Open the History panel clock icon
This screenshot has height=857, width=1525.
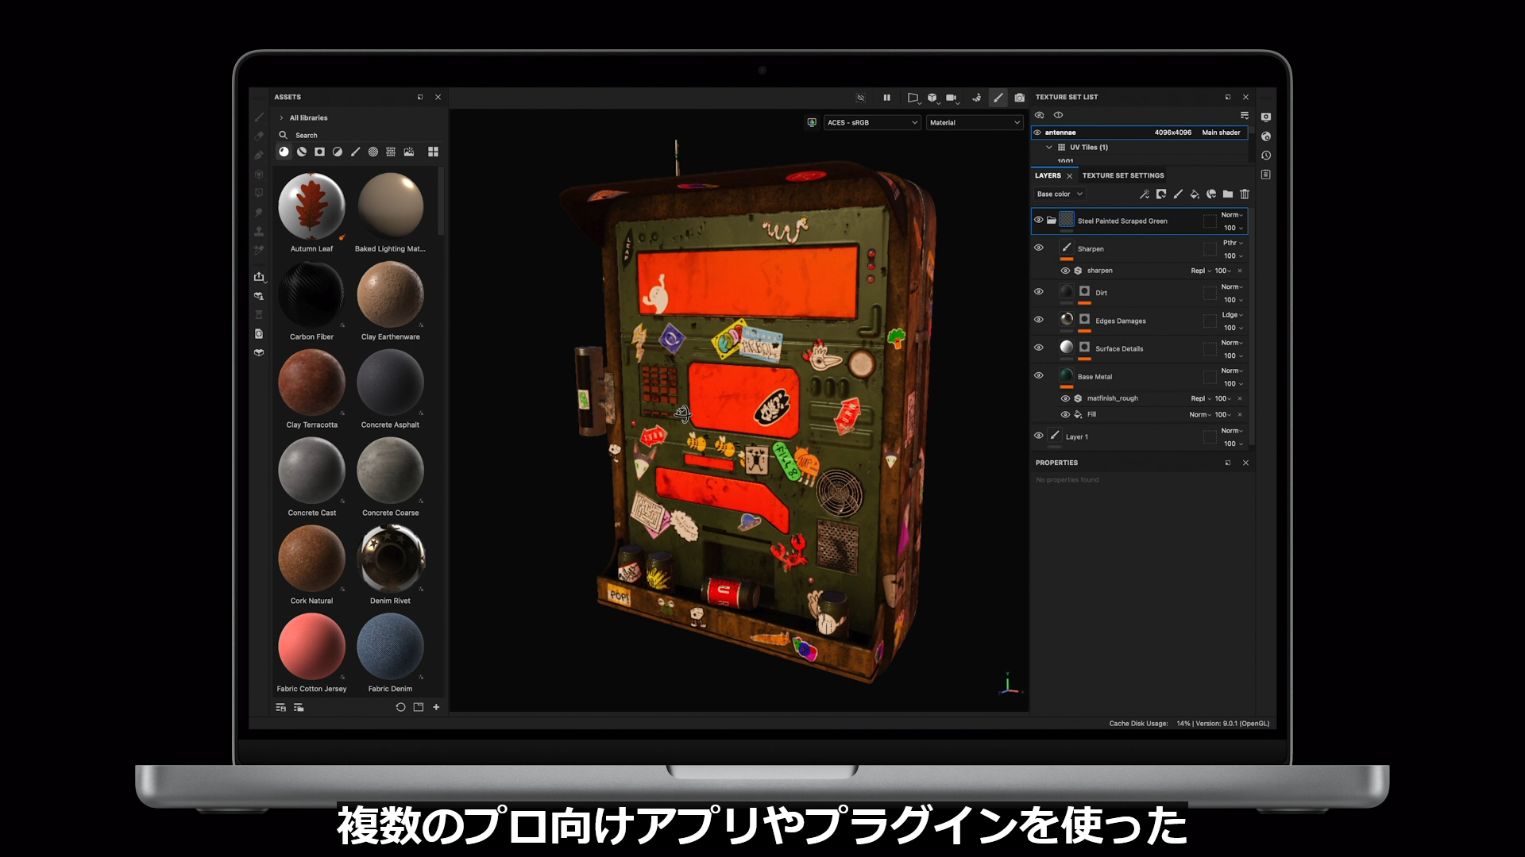click(1266, 156)
